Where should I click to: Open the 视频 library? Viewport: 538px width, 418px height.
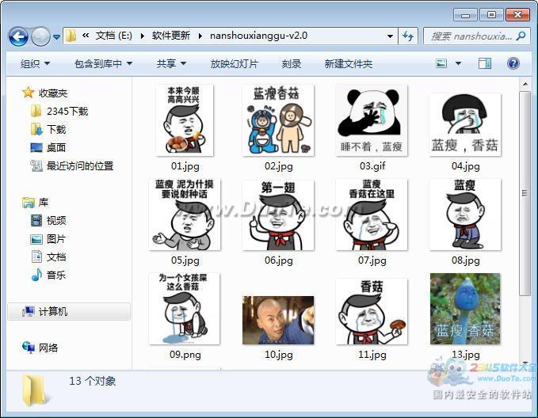[x=48, y=220]
